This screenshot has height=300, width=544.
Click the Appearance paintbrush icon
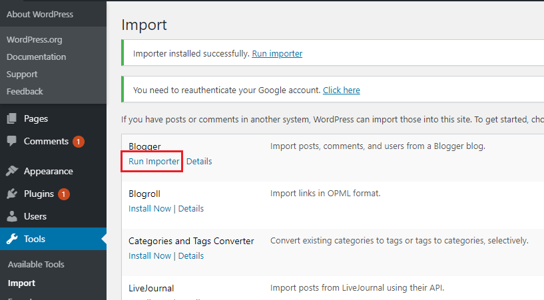coord(12,171)
